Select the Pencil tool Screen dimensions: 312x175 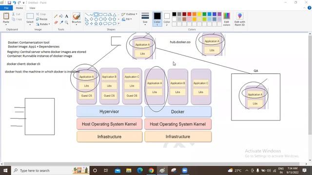point(56,16)
